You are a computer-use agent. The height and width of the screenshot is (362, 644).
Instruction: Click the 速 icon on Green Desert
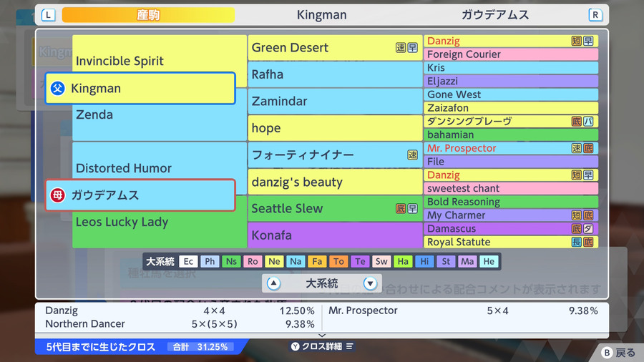[401, 48]
